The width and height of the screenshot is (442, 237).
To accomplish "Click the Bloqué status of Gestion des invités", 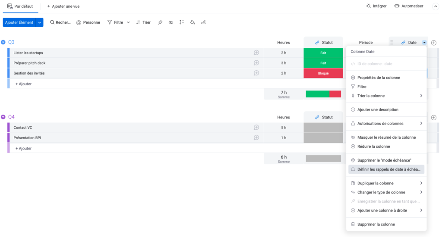I will coord(323,73).
